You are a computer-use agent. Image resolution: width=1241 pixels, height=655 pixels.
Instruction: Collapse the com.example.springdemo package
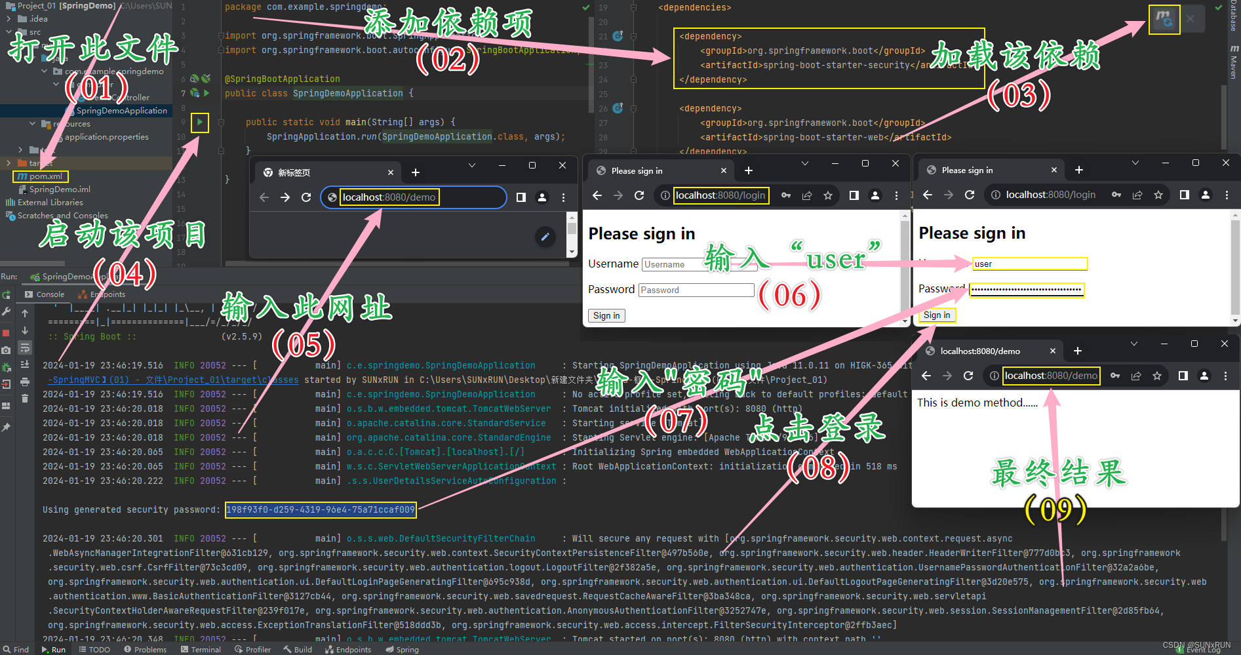click(44, 71)
